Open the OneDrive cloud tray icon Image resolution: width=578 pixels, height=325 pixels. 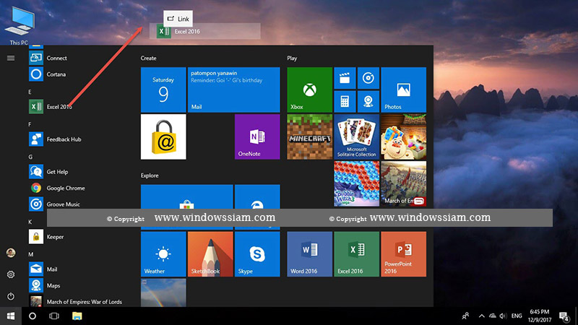492,316
